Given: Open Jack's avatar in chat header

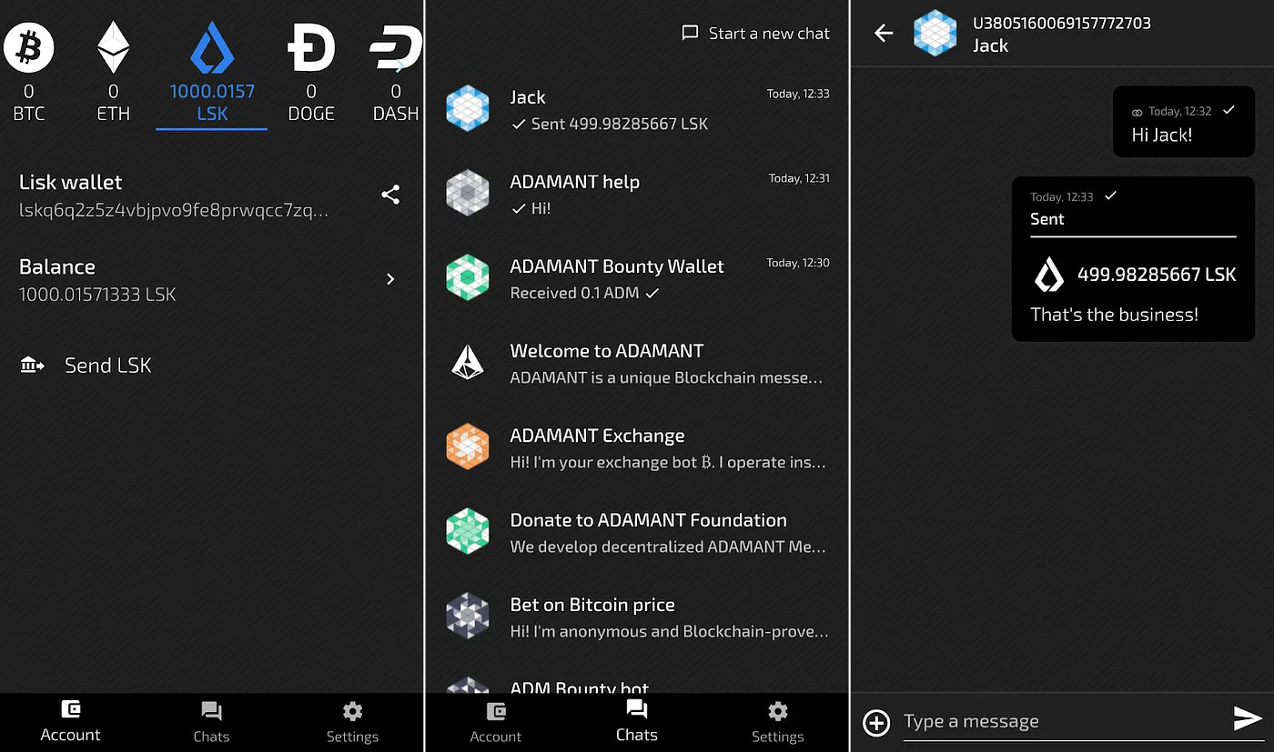Looking at the screenshot, I should pos(935,34).
